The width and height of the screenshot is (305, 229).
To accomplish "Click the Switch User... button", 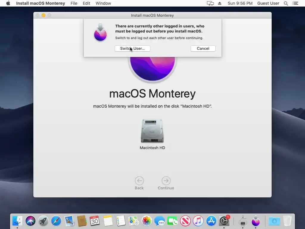I will (133, 49).
